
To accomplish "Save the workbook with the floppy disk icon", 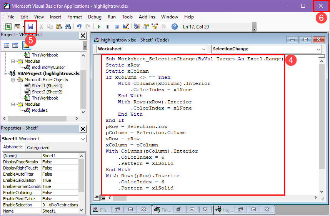I will click(30, 27).
